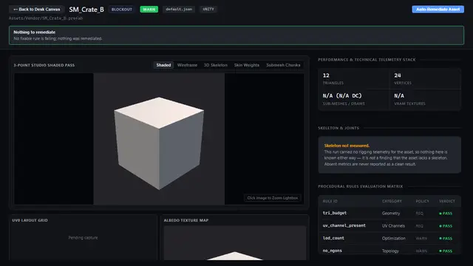
Task: Click the PROCEDURAL RULES EVALUATION MATRIX heading
Action: pos(360,186)
